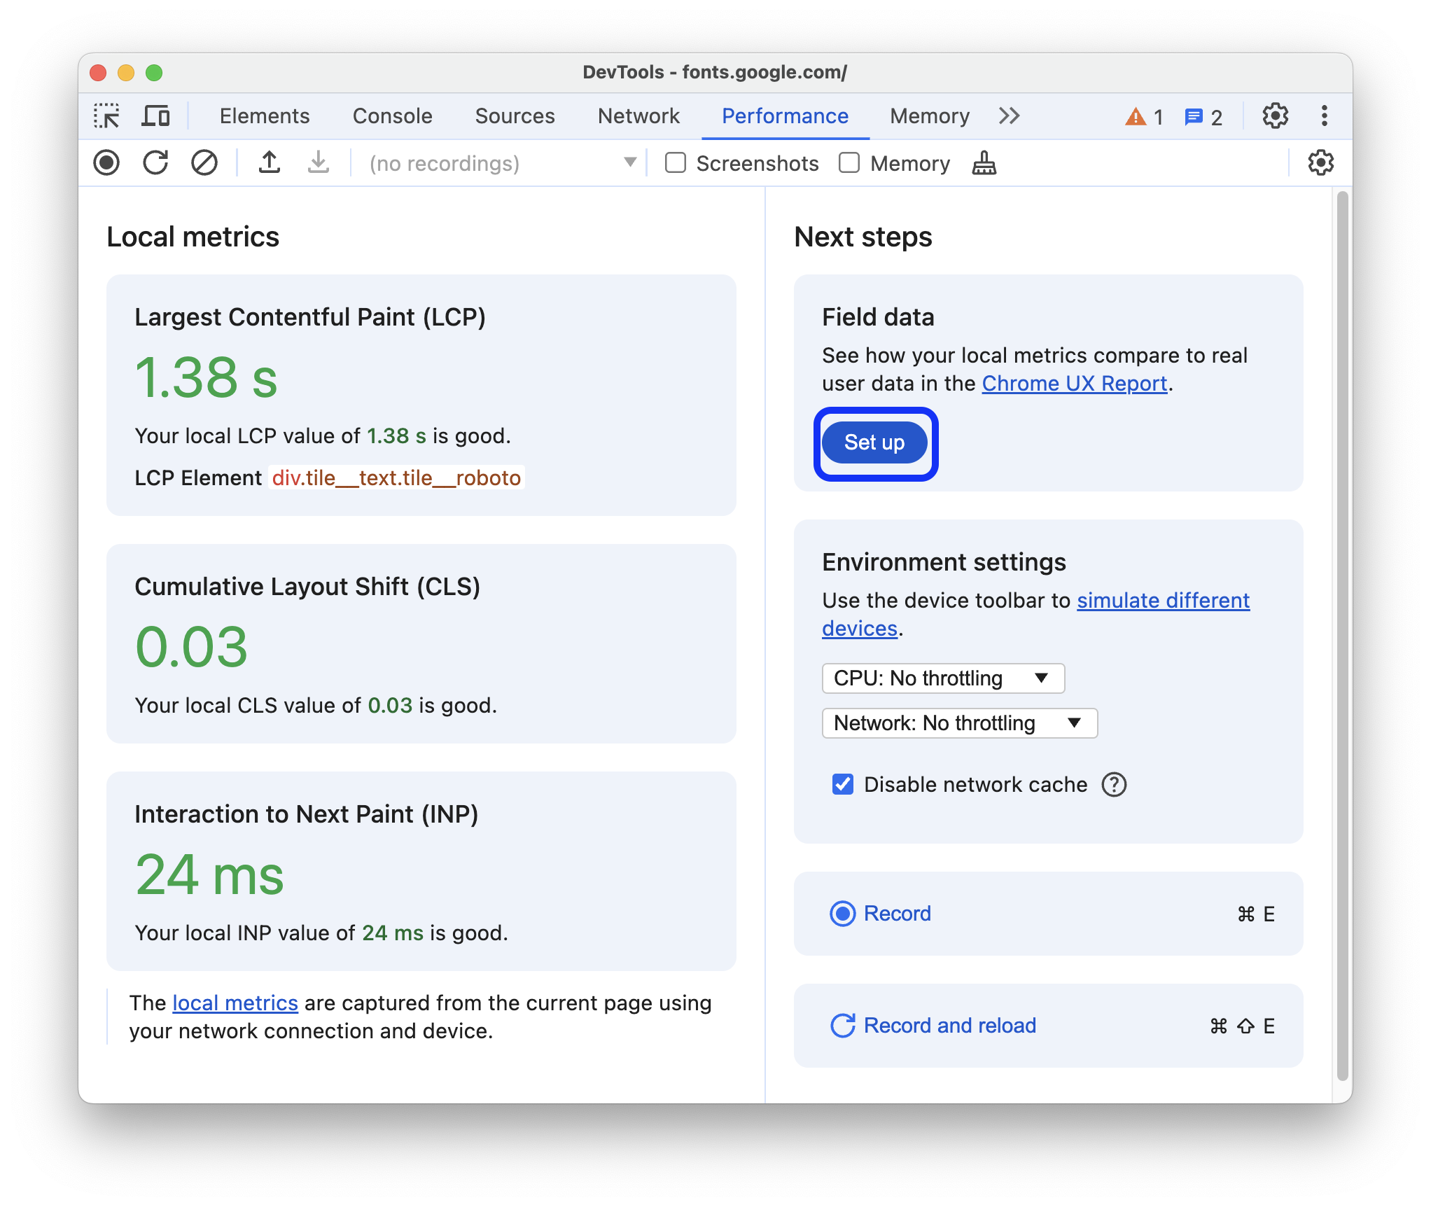Enable the Disable network cache checkbox
Image resolution: width=1431 pixels, height=1207 pixels.
[839, 786]
